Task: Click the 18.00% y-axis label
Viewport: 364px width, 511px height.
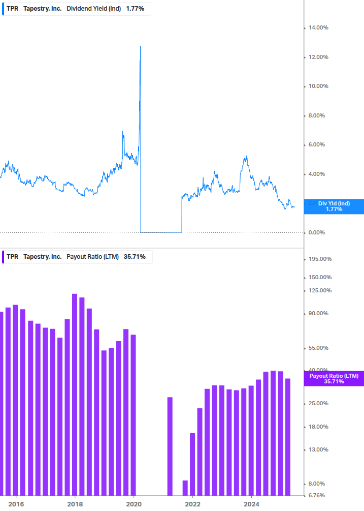Action: coord(318,427)
